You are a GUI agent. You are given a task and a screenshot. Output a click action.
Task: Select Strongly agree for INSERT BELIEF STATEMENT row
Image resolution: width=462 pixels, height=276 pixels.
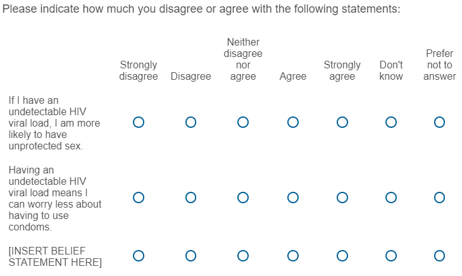point(342,256)
